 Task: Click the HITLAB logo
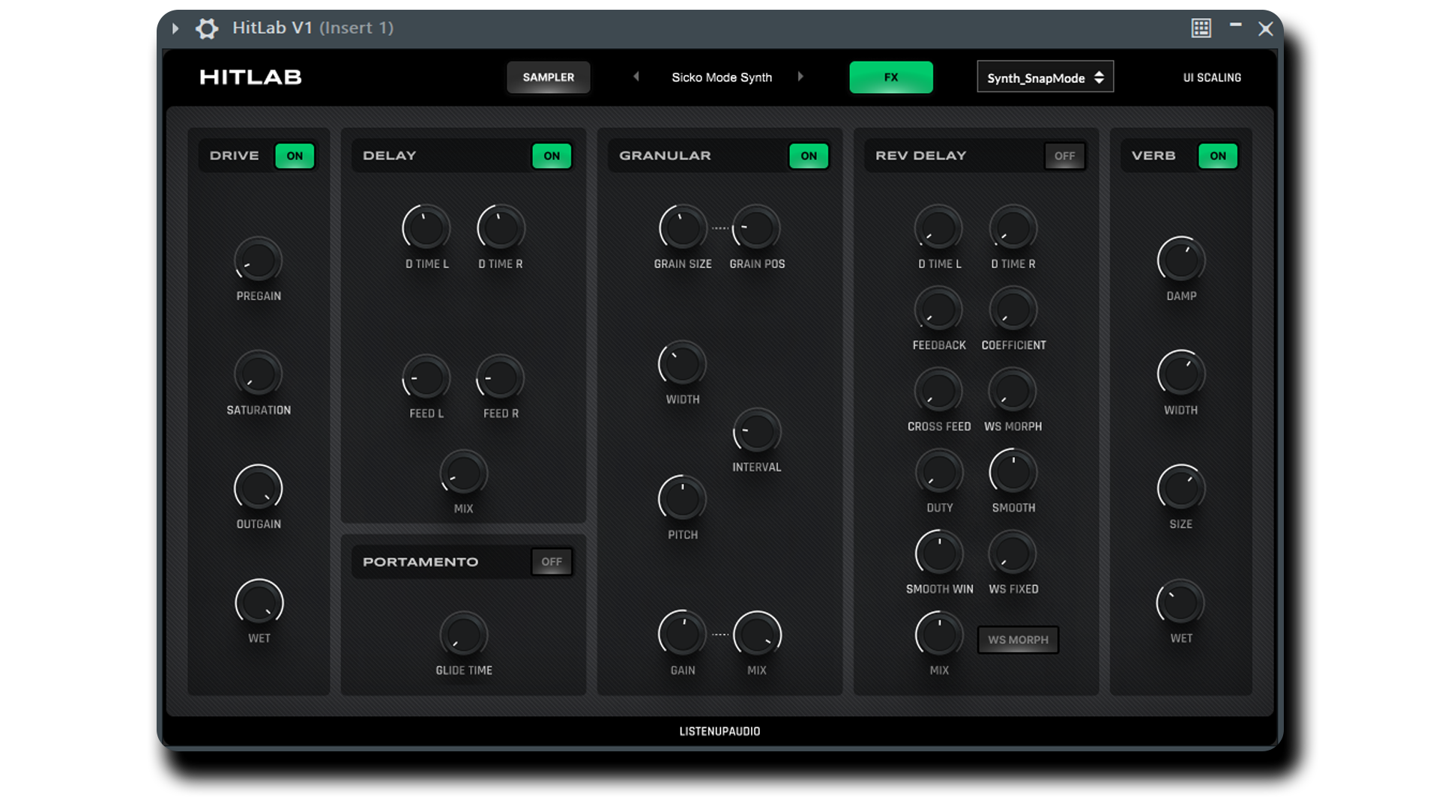[250, 77]
